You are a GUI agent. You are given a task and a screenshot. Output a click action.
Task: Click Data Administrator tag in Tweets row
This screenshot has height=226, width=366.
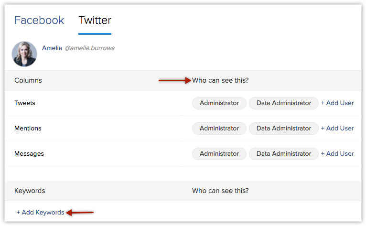(x=284, y=103)
